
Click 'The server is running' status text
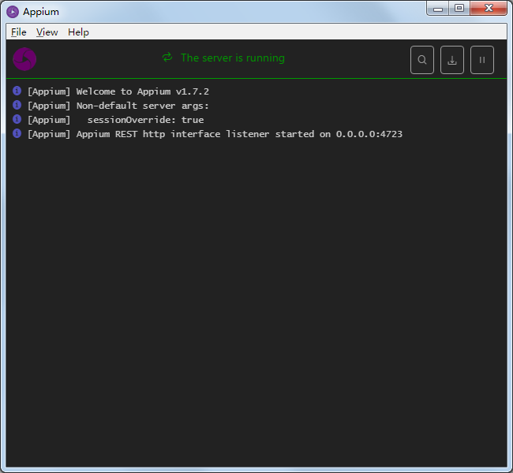[x=233, y=58]
